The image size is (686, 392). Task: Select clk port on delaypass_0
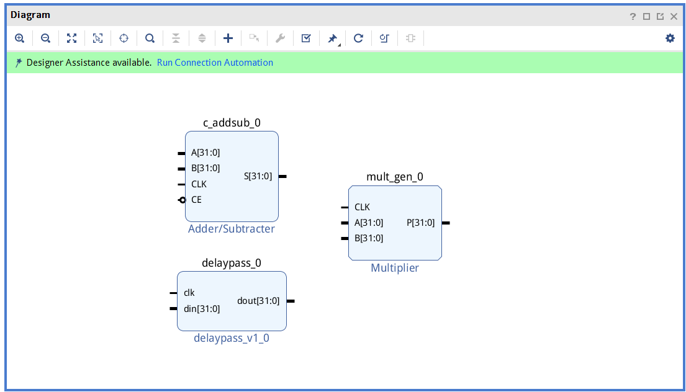pos(189,293)
